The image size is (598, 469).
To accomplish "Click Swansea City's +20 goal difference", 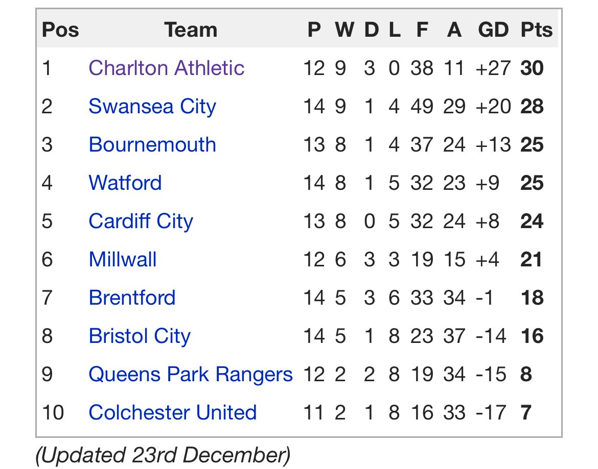I will (493, 107).
